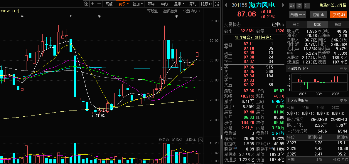Click the 股东户数 row
Viewport: 349px width, 164px height.
tap(317, 125)
